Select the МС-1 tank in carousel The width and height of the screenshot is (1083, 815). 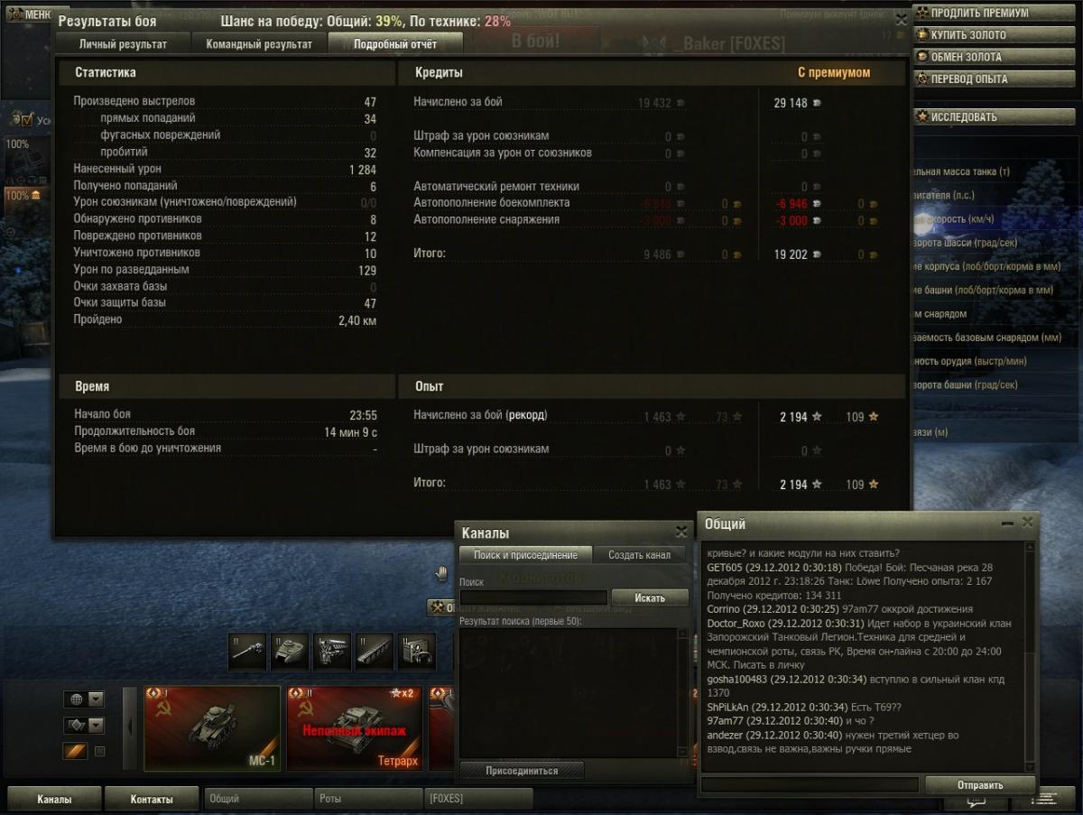[x=212, y=728]
